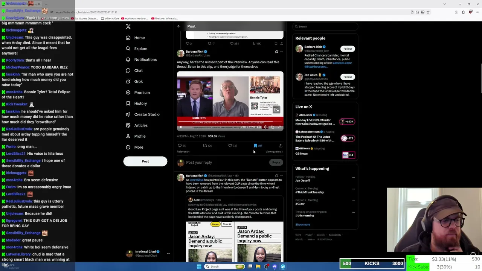Open Notifications in the X sidebar
482x271 pixels.
point(141,59)
